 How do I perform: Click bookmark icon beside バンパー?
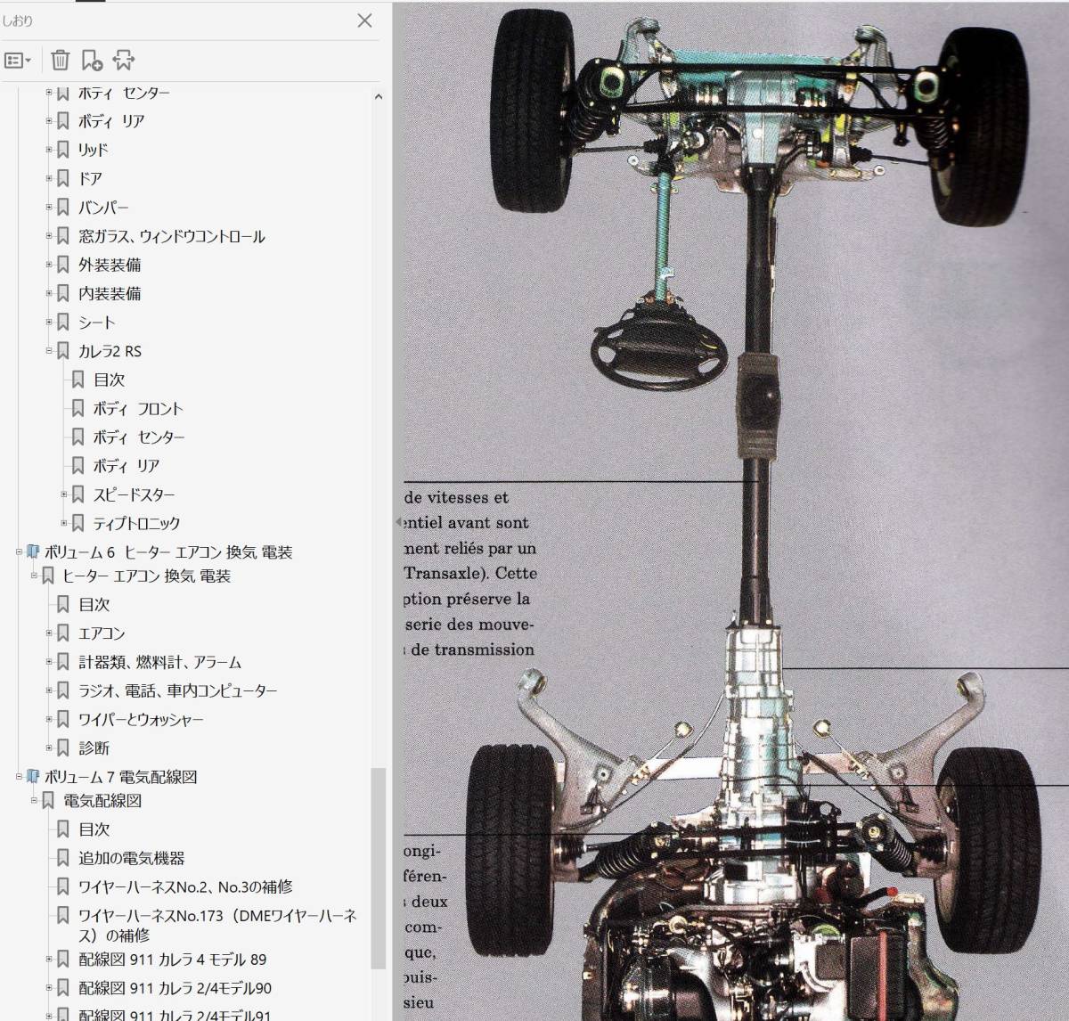pos(63,207)
